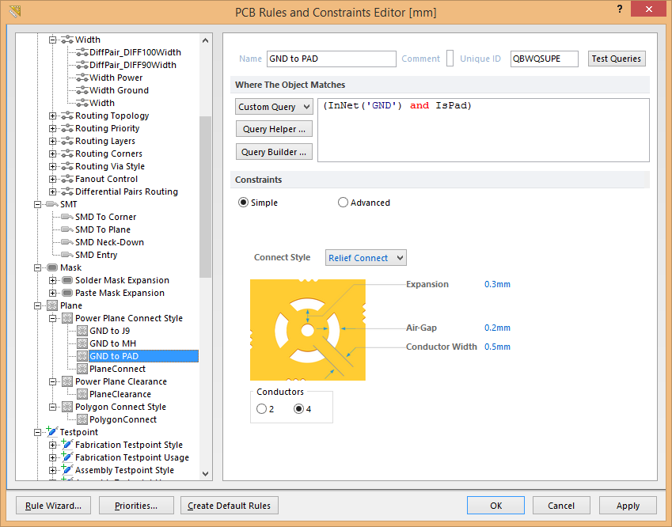Click the GND to J9 rule icon
The height and width of the screenshot is (527, 672).
(82, 331)
